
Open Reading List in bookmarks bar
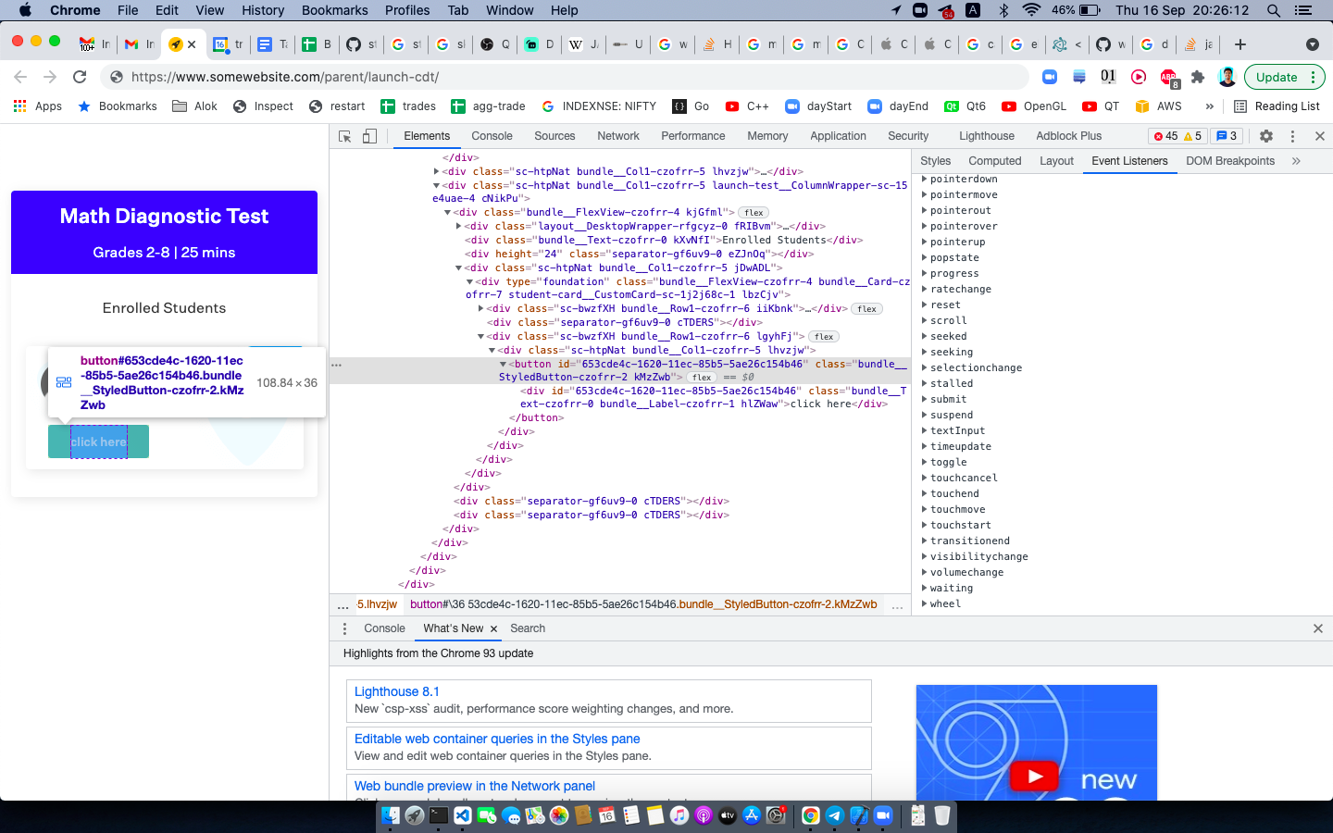(1277, 106)
